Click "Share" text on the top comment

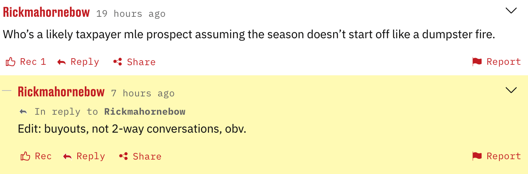coord(141,62)
